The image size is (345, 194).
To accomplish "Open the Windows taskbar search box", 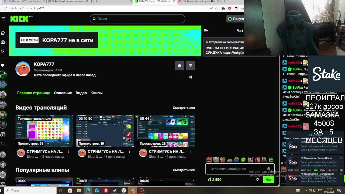I will (x=30, y=190).
